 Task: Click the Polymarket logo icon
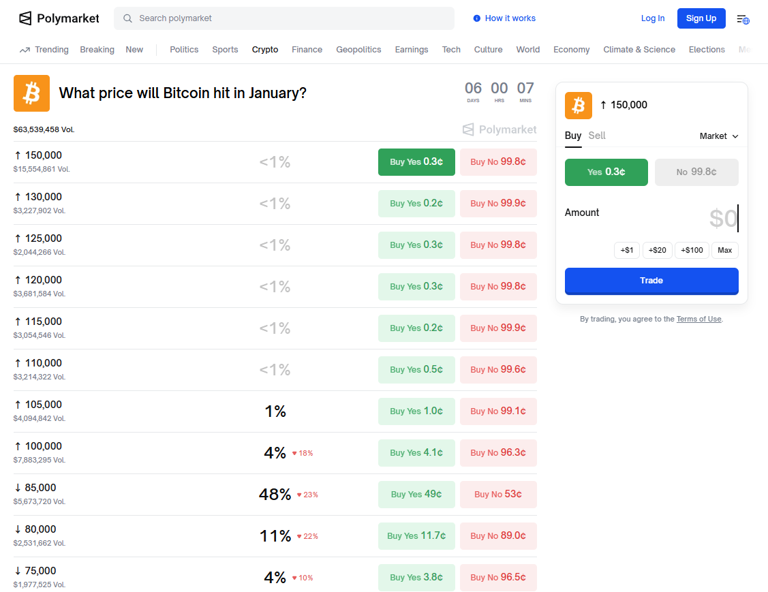(25, 18)
